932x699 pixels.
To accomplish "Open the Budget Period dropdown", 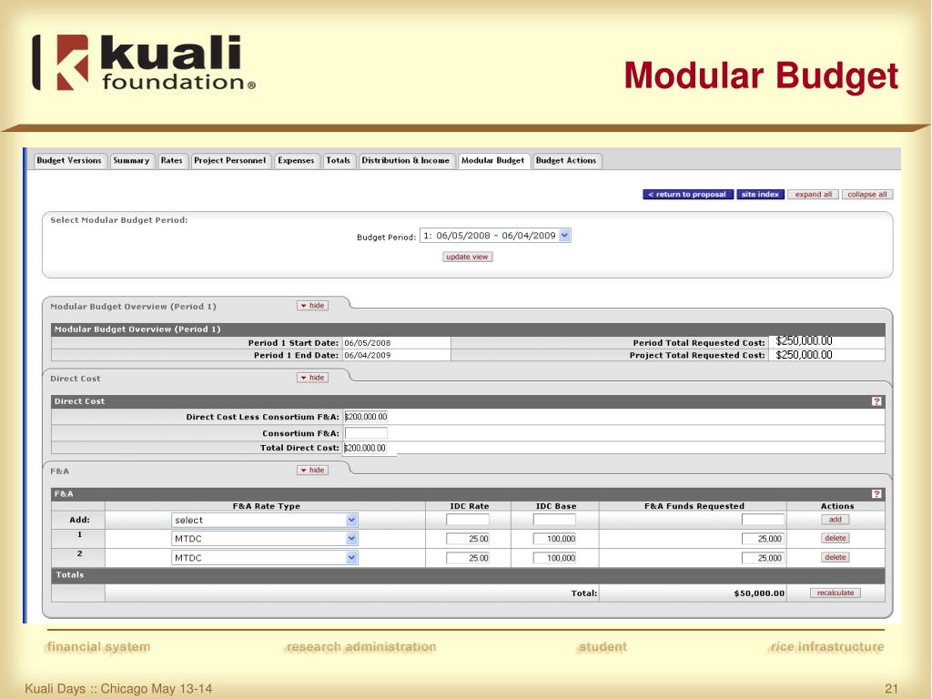I will click(x=495, y=236).
